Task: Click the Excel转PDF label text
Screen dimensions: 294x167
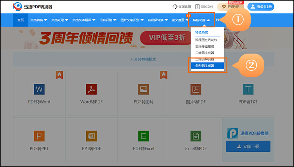Action: pos(196,149)
